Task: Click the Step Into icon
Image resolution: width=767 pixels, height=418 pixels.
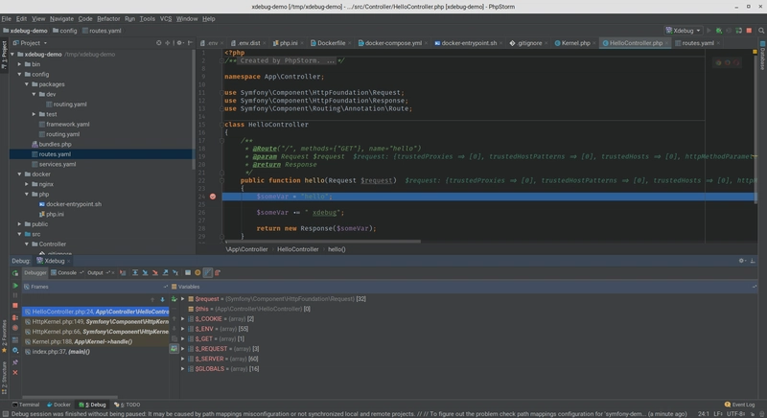Action: [145, 273]
